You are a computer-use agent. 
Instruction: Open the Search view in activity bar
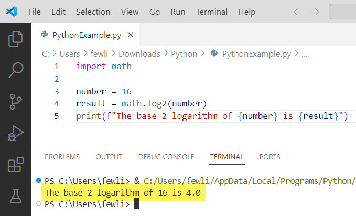click(x=16, y=70)
